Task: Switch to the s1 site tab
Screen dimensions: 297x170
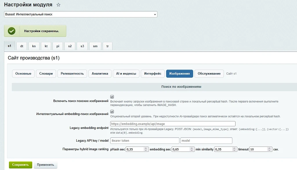Action: point(10,46)
